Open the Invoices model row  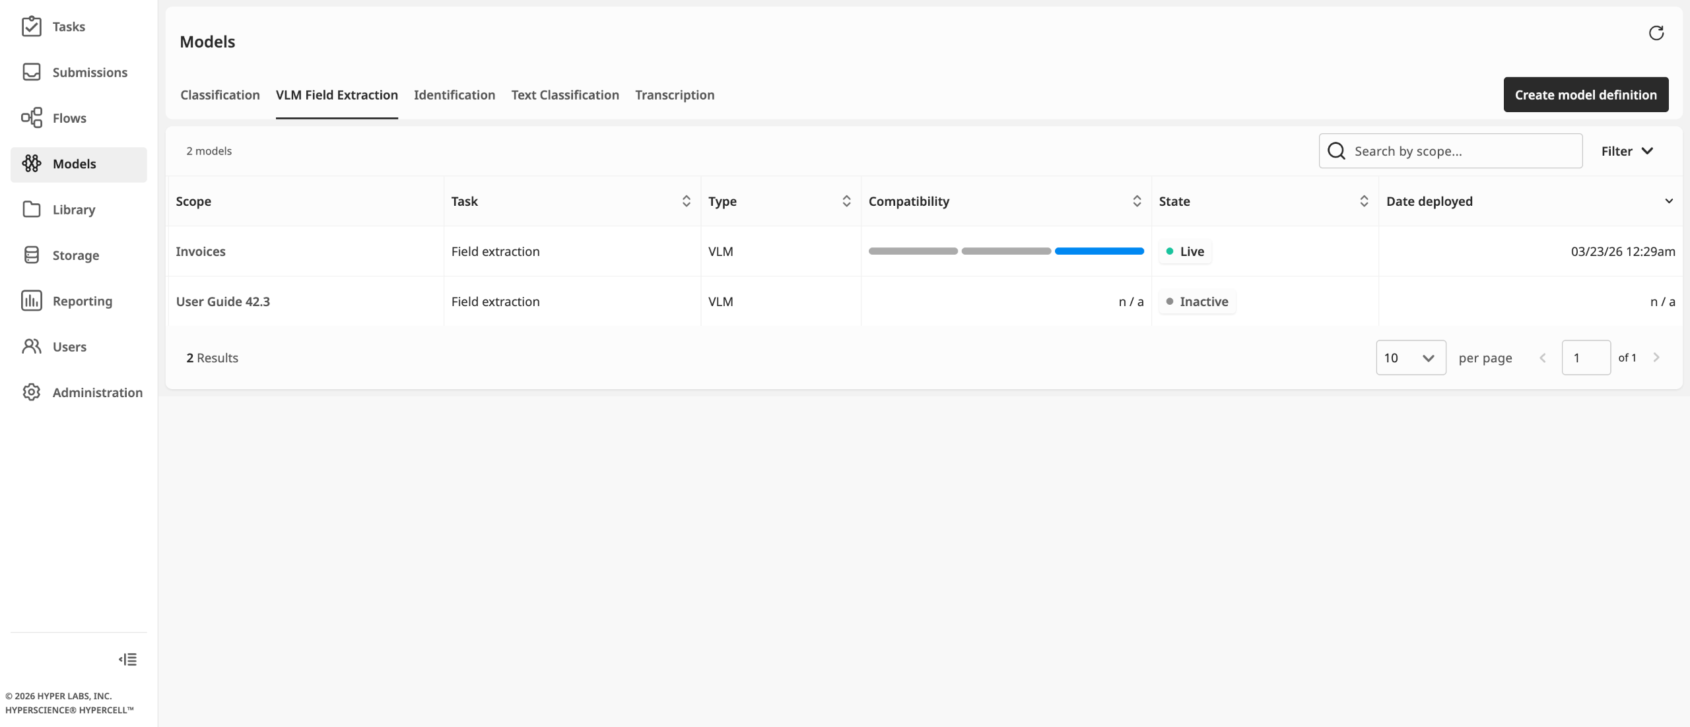(x=201, y=251)
